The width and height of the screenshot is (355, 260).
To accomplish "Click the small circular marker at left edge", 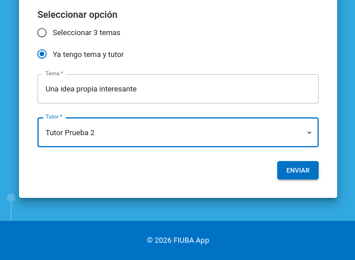I will click(11, 198).
